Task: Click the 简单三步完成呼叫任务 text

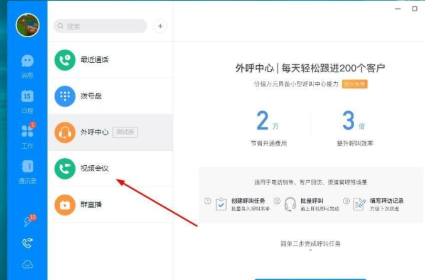Action: (x=310, y=244)
